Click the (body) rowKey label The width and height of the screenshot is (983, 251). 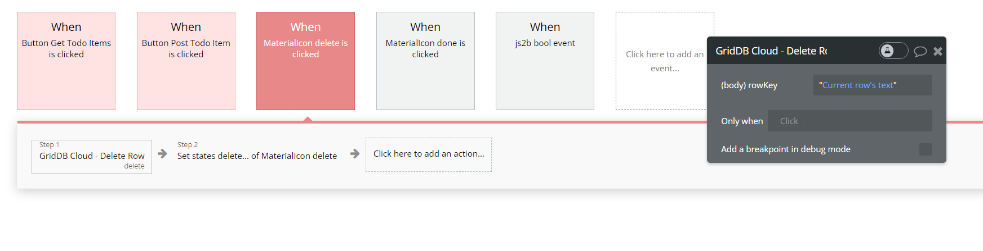click(749, 85)
